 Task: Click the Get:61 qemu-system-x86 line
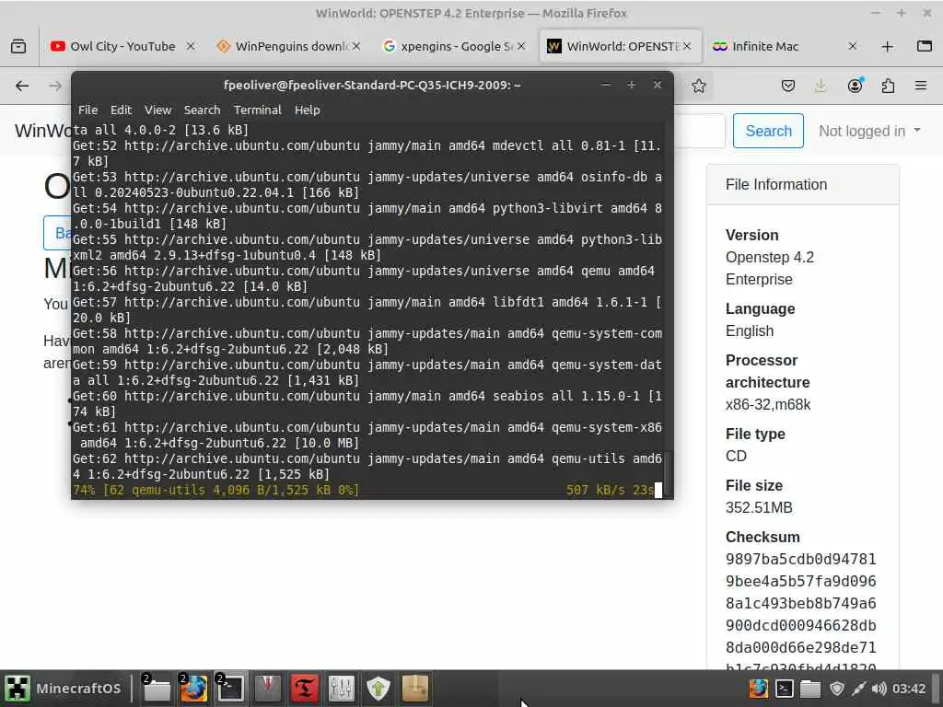(367, 435)
